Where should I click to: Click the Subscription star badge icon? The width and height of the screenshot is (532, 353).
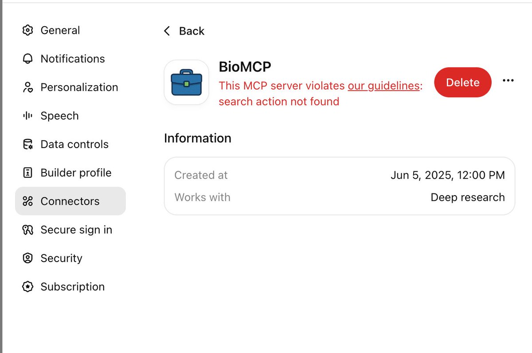coord(27,287)
